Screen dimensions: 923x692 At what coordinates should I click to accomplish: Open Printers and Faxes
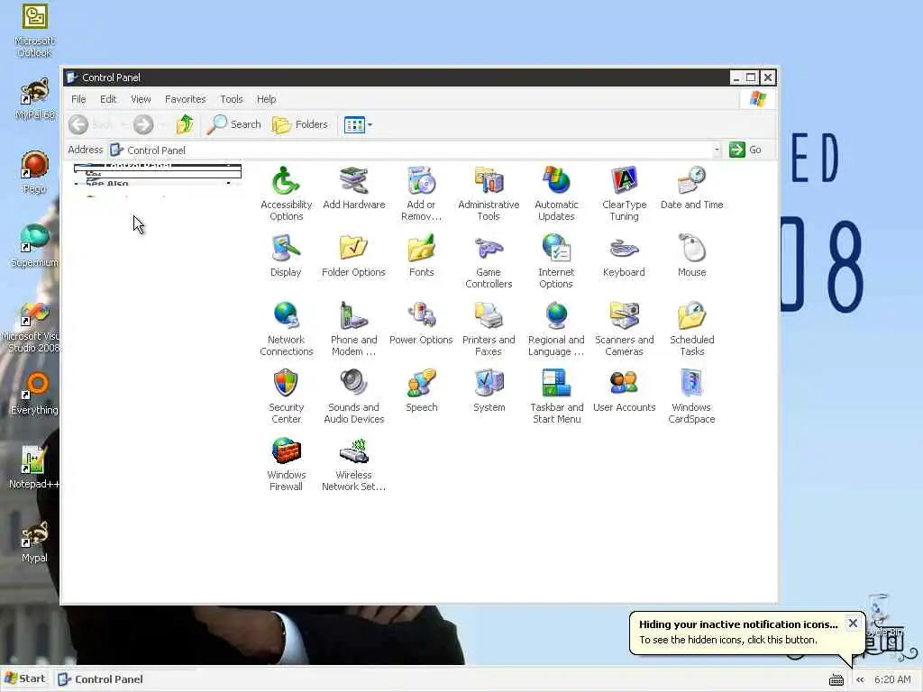pyautogui.click(x=489, y=328)
